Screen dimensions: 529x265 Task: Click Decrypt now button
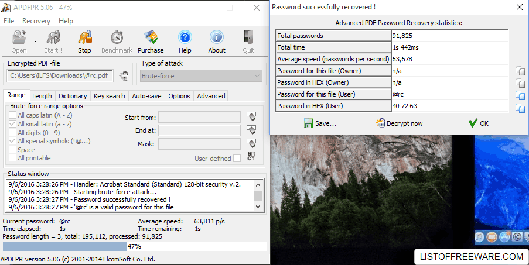(399, 123)
